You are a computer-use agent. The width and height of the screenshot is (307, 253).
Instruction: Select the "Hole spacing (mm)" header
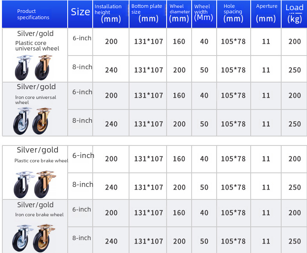coord(233,13)
